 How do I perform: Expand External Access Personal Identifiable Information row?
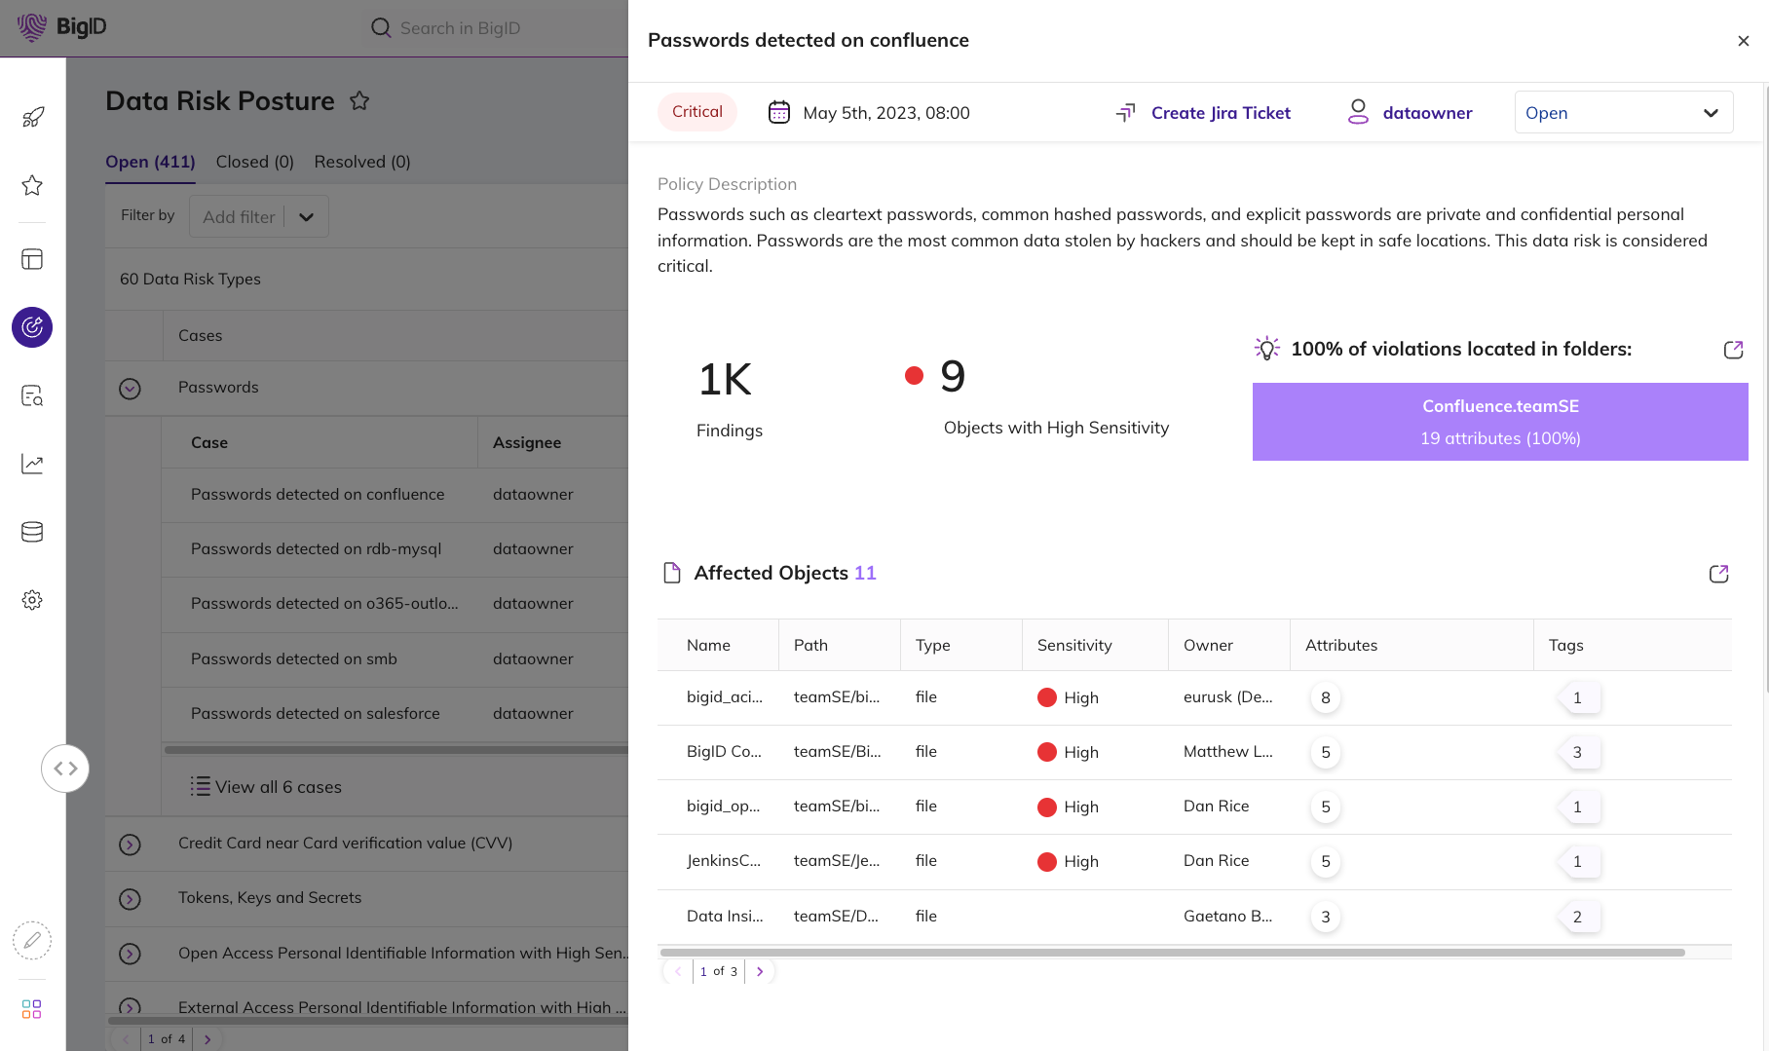tap(130, 1007)
